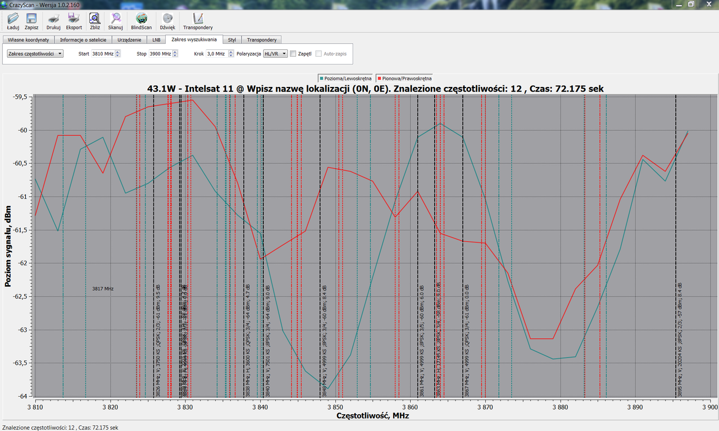Click the 3848 MHz transponder marker label

click(x=324, y=340)
